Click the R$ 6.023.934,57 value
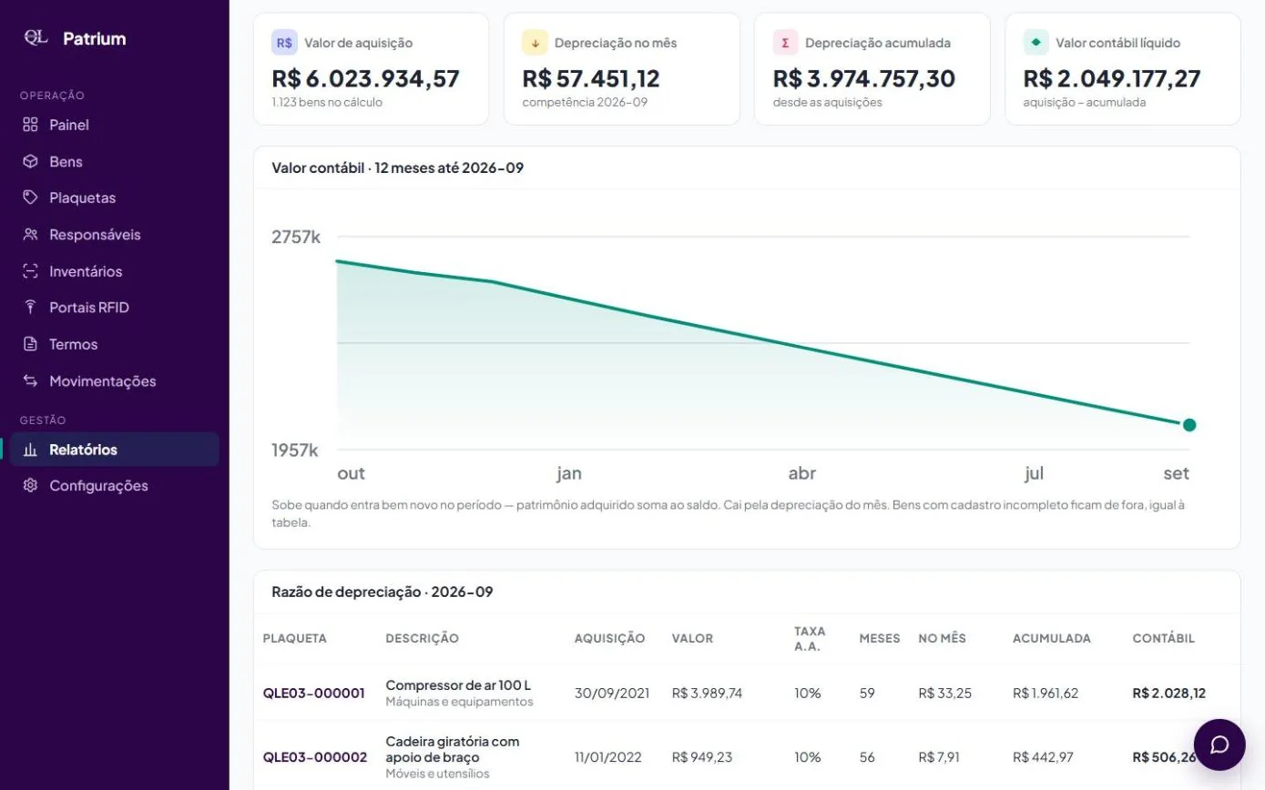Image resolution: width=1265 pixels, height=790 pixels. [365, 79]
